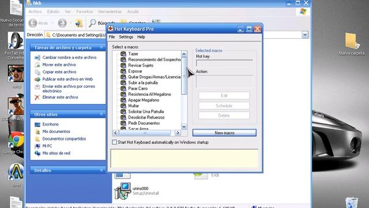
Task: Click the Eliminar este archivo red X icon
Action: pyautogui.click(x=37, y=98)
